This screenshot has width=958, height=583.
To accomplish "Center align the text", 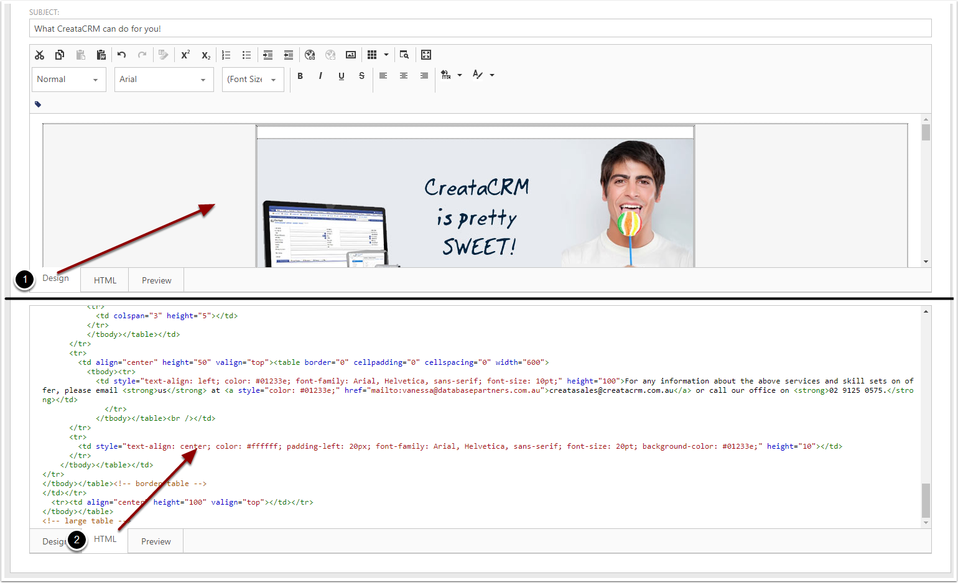I will point(404,76).
